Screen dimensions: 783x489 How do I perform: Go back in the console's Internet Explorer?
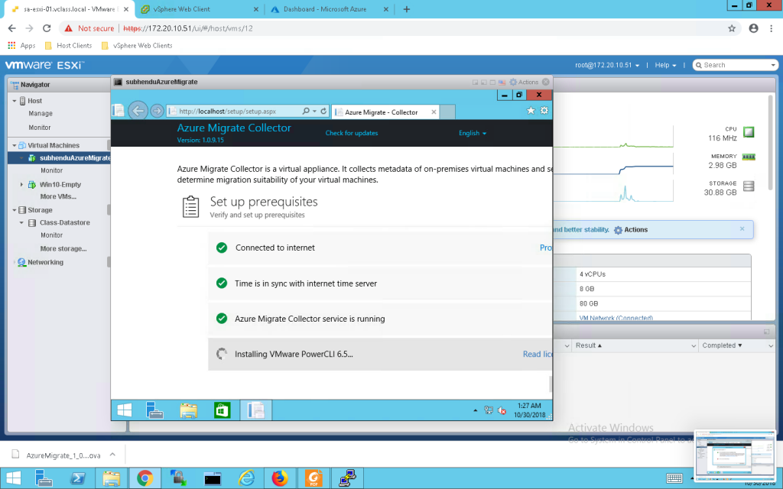pos(138,111)
